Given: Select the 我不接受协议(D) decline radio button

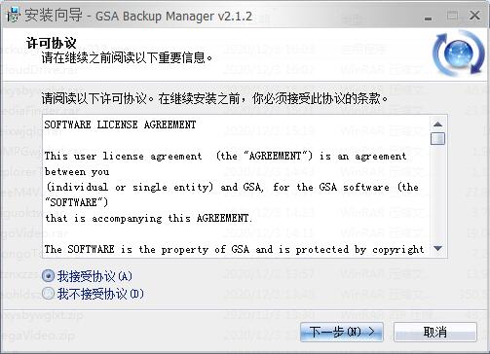Looking at the screenshot, I should point(48,294).
